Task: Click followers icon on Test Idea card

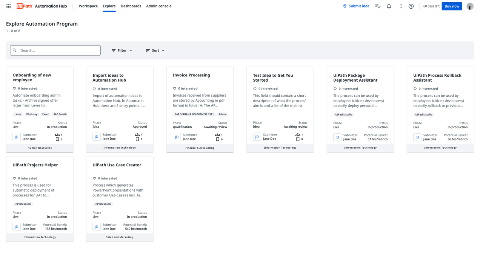Action: 298,134
